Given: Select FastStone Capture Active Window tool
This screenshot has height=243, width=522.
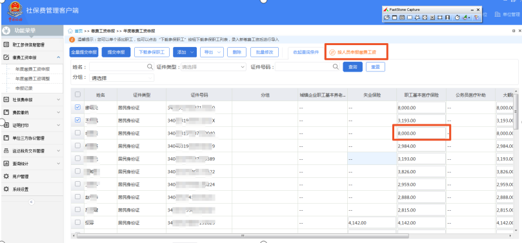Looking at the screenshot, I should pyautogui.click(x=394, y=17).
